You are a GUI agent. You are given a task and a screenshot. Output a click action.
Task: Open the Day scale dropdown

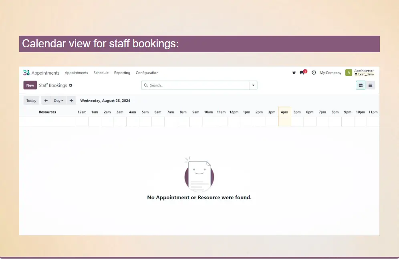point(58,101)
